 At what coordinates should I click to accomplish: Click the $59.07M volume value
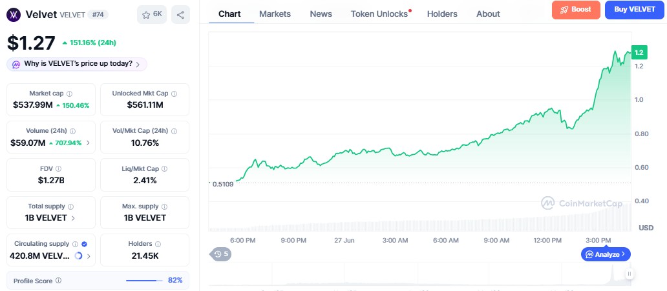tap(28, 143)
